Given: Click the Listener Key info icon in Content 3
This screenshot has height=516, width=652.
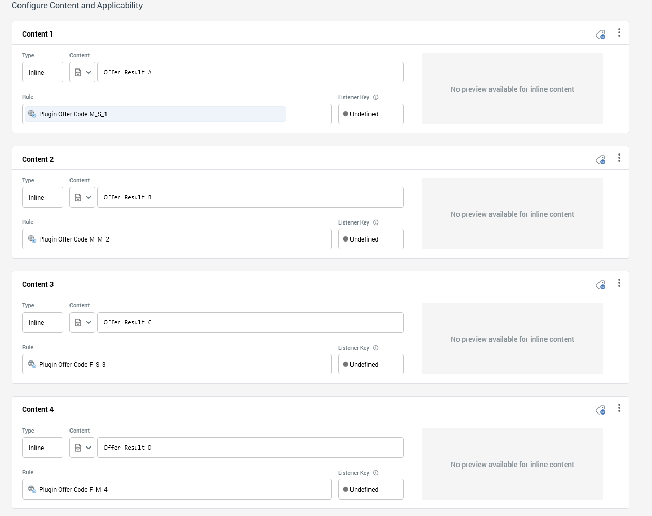Looking at the screenshot, I should (376, 348).
